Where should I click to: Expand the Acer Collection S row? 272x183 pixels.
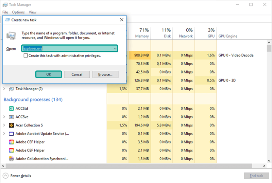pyautogui.click(x=4, y=125)
